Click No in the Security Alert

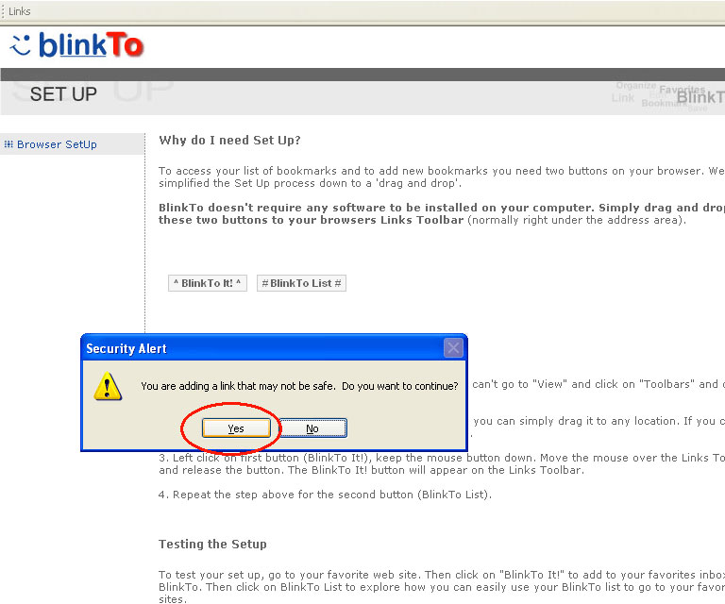coord(312,428)
